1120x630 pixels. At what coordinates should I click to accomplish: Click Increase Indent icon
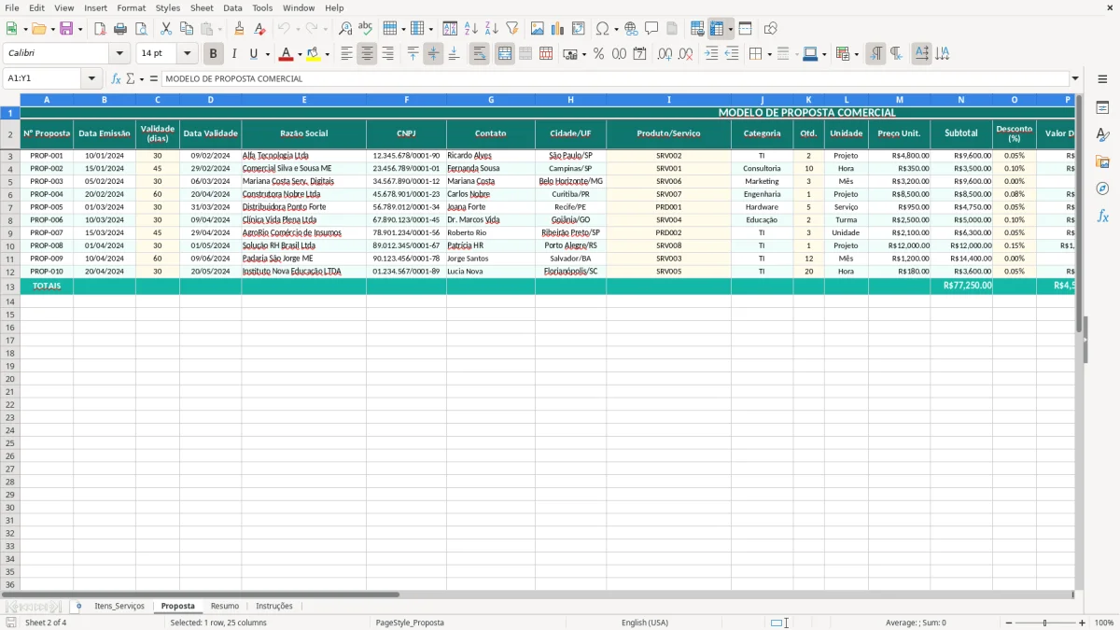711,54
